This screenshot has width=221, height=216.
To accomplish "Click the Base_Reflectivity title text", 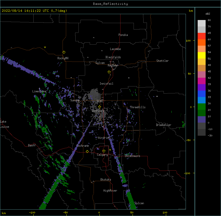I will point(110,4).
